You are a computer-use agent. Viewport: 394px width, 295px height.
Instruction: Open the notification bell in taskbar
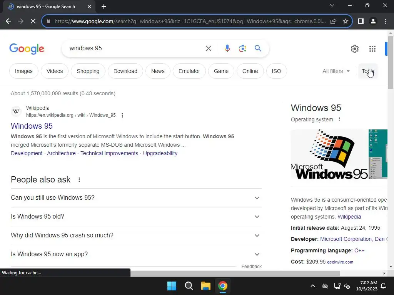[384, 286]
